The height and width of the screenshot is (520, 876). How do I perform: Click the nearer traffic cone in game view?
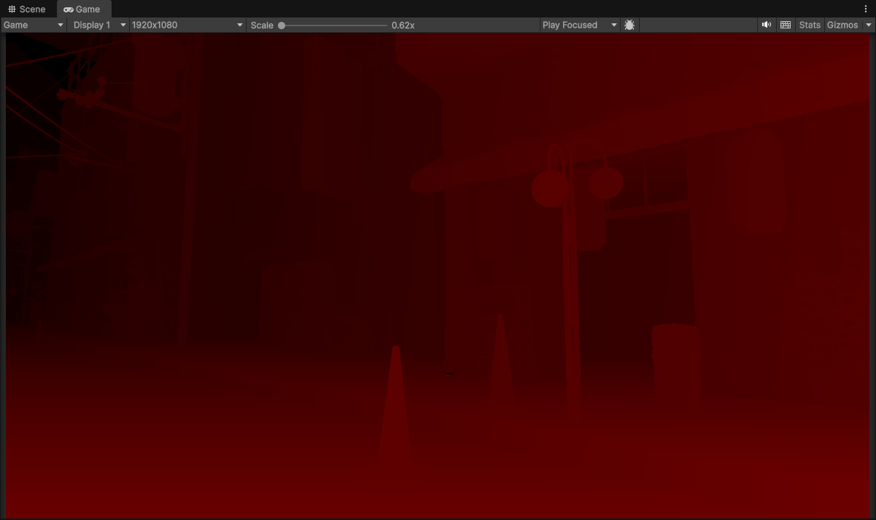(x=395, y=408)
